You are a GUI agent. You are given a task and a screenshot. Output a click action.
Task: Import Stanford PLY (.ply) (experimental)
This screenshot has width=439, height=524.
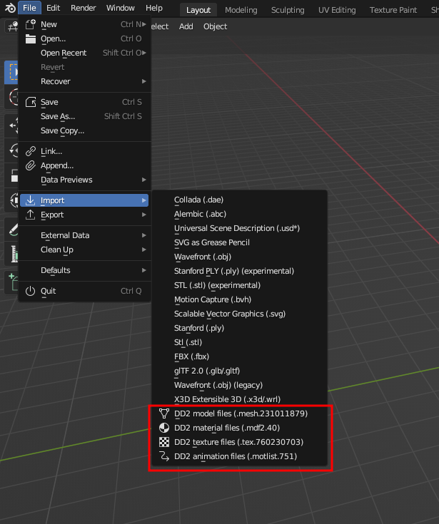tap(239, 271)
